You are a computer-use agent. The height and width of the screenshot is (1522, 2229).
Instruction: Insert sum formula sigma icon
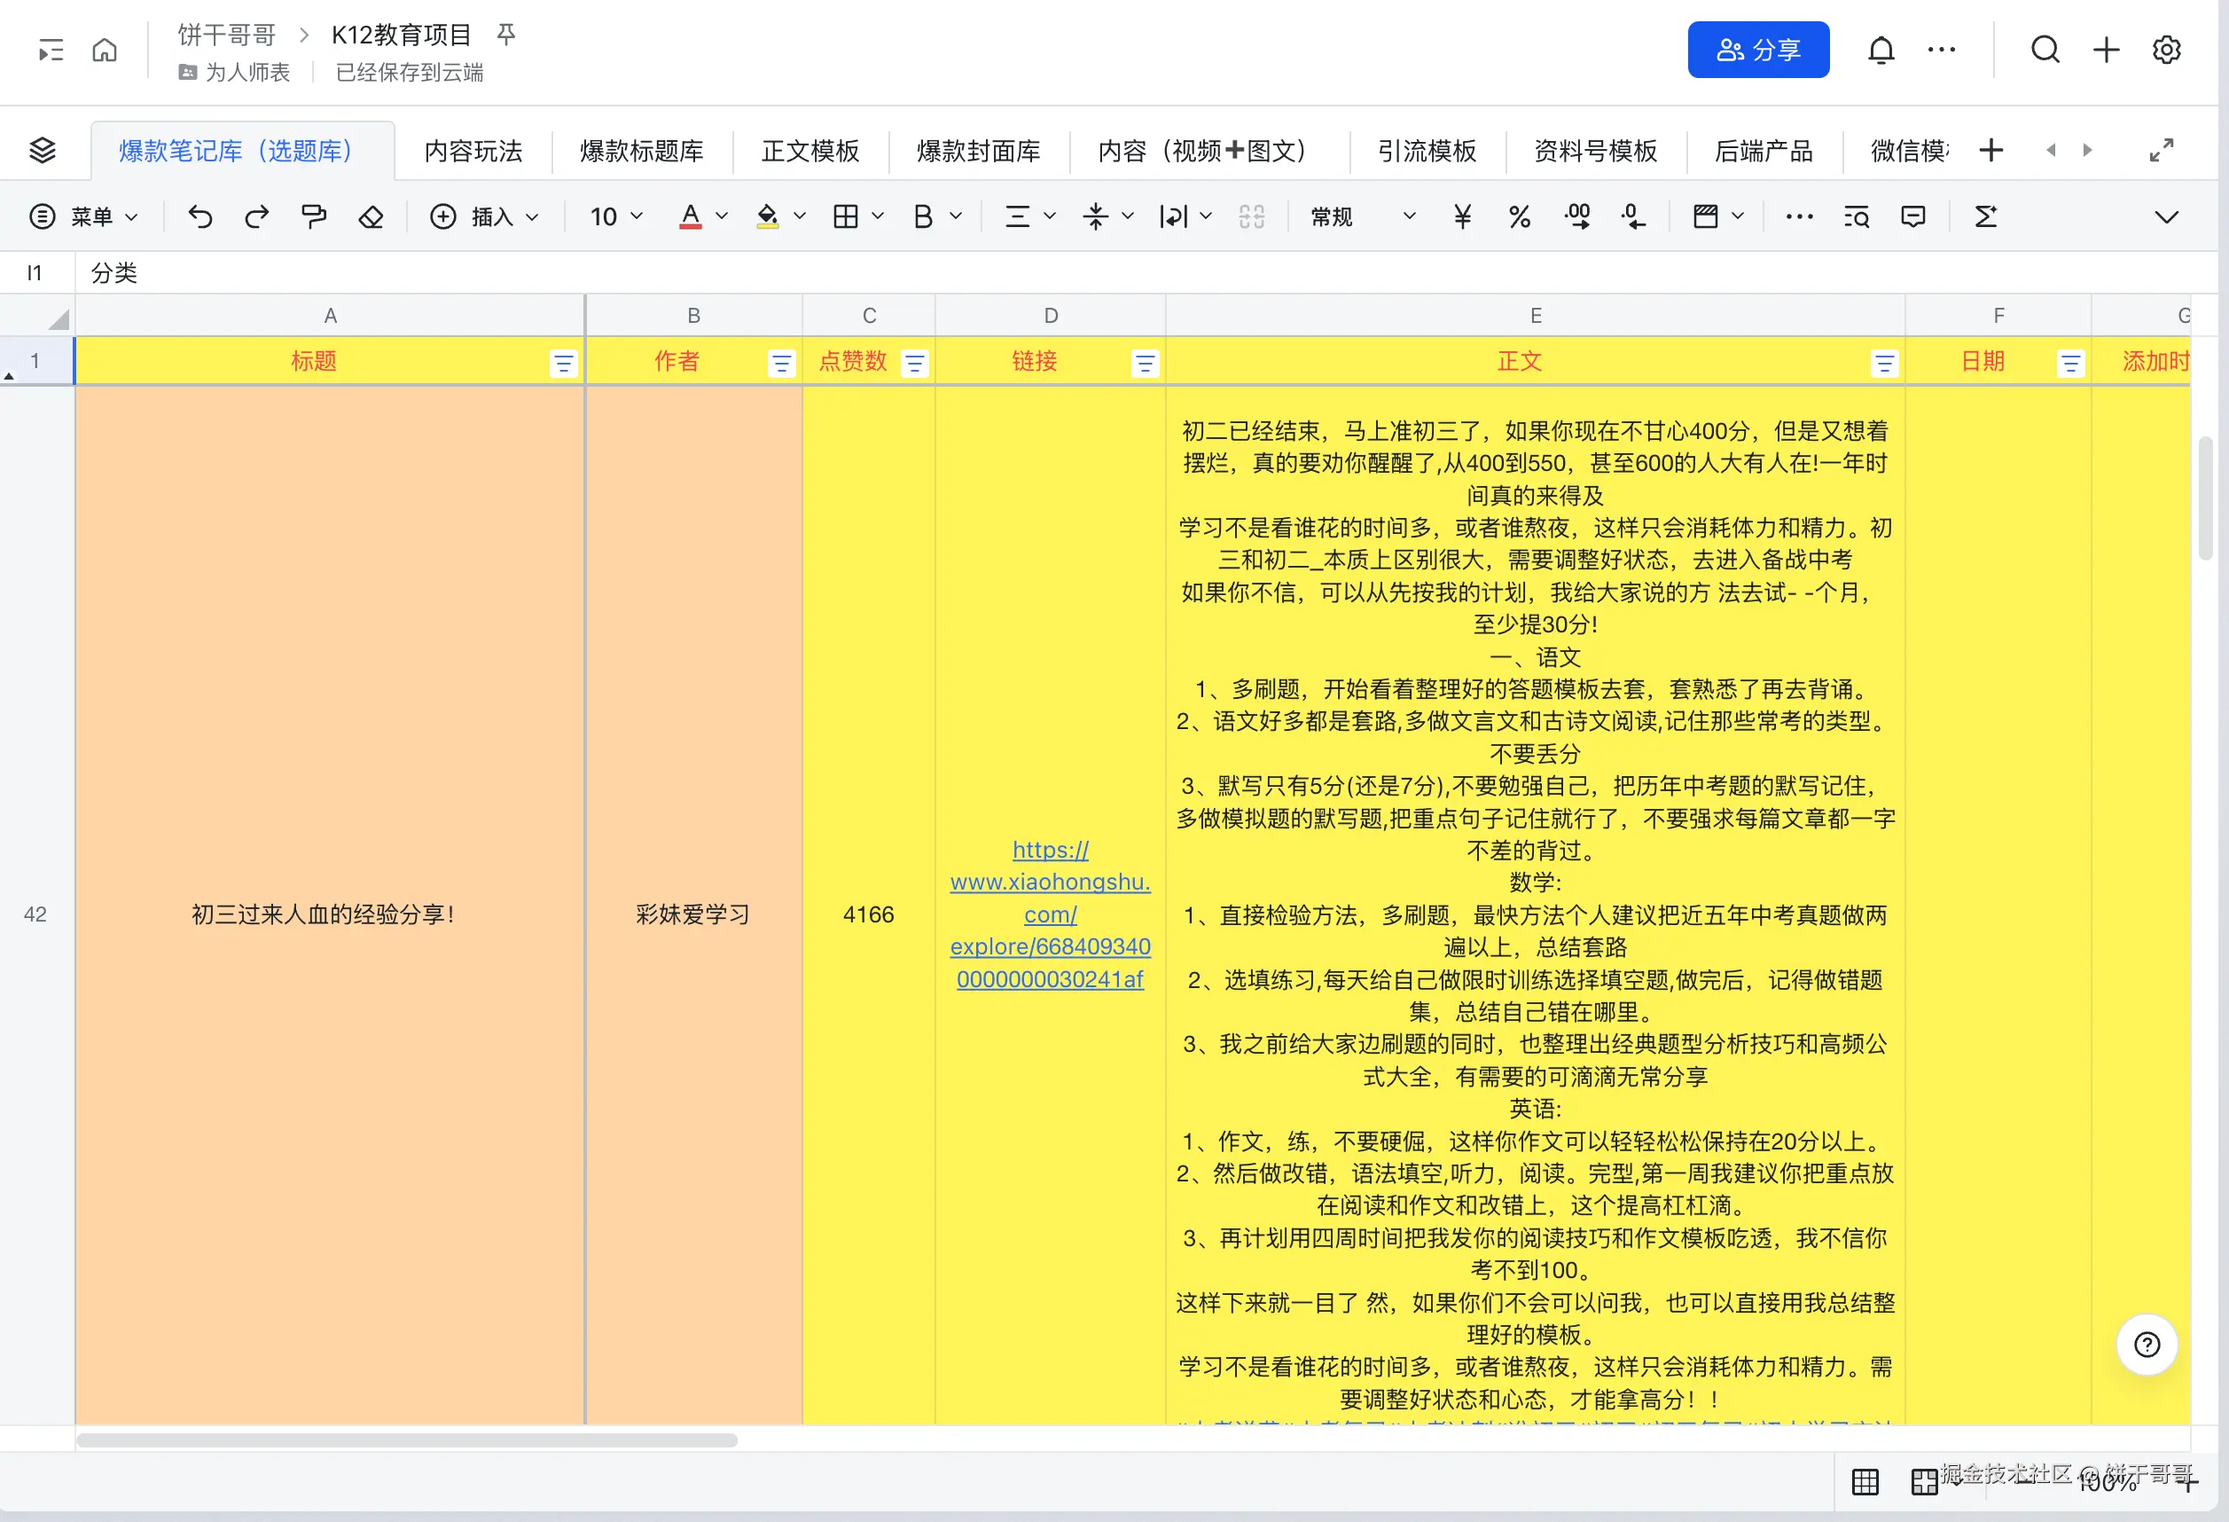[1985, 217]
